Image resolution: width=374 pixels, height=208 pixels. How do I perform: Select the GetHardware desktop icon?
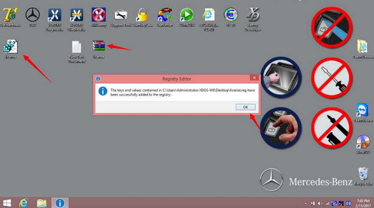(10, 16)
